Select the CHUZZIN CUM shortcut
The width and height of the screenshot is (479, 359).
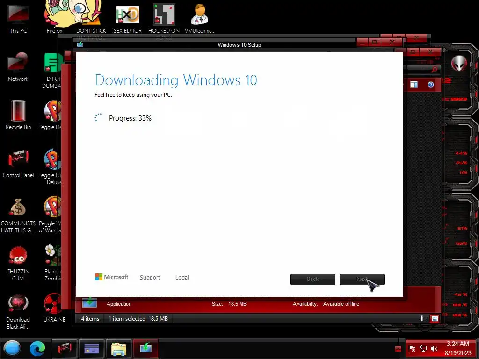pyautogui.click(x=18, y=264)
